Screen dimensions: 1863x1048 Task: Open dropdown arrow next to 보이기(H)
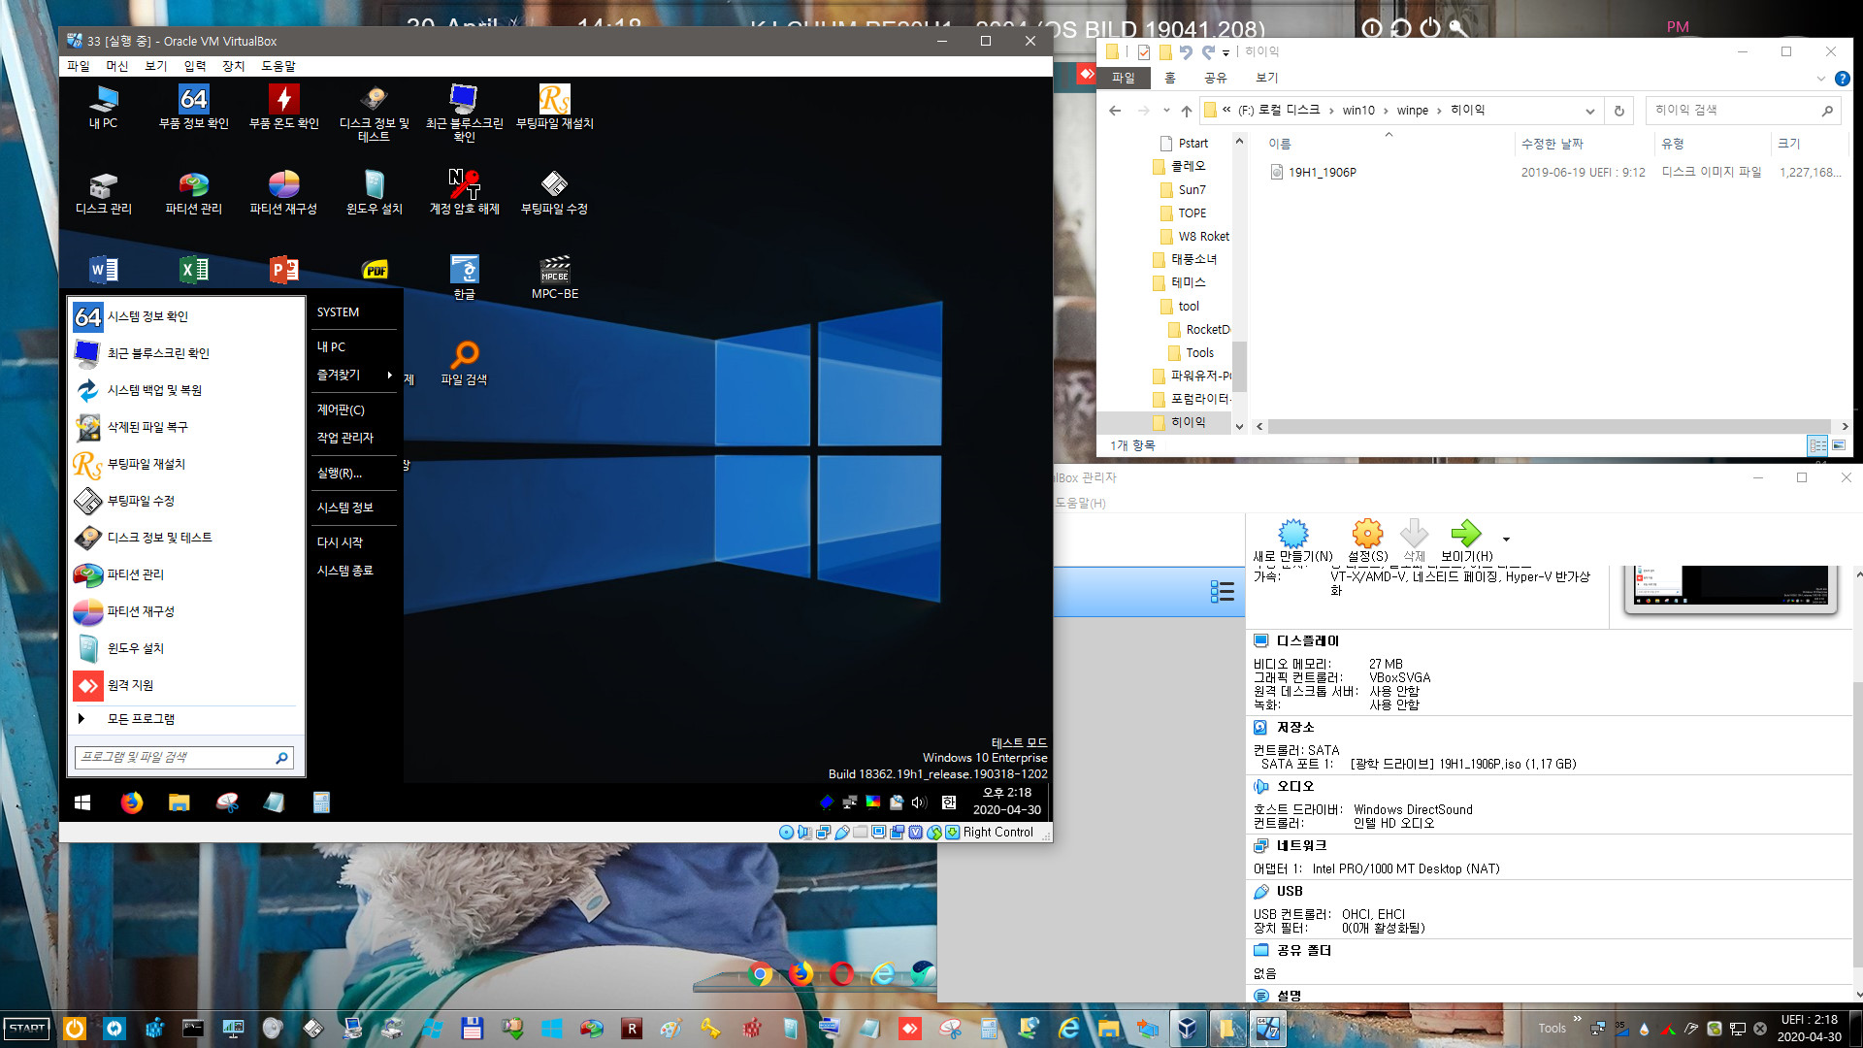pos(1506,540)
